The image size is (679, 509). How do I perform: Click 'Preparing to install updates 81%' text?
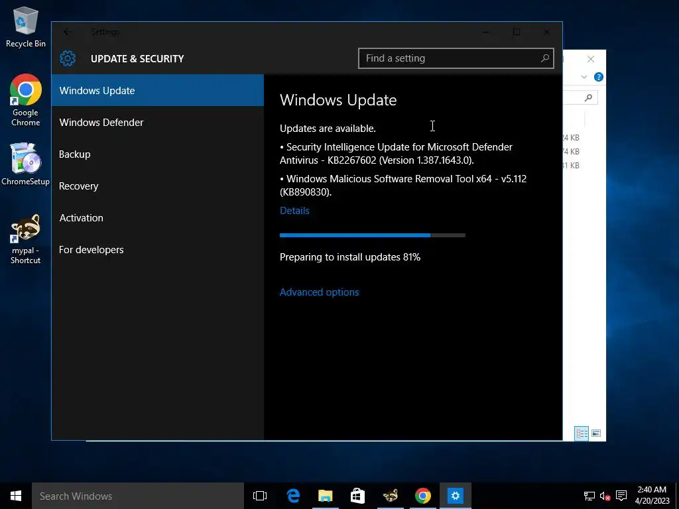[x=350, y=257]
